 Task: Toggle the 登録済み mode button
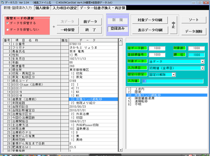(118, 29)
